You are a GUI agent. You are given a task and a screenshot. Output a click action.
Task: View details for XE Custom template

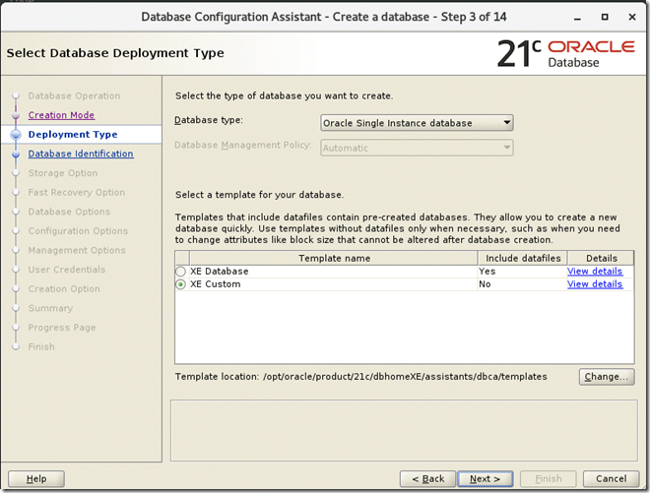(594, 284)
